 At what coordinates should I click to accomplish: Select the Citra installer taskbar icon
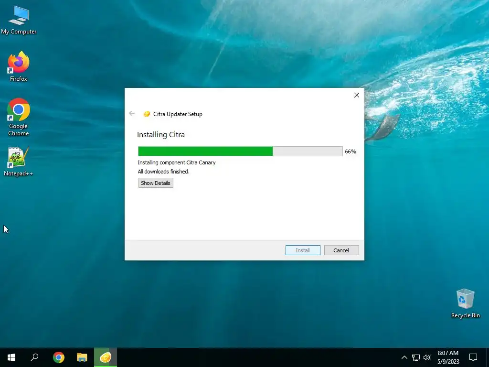[x=106, y=357]
